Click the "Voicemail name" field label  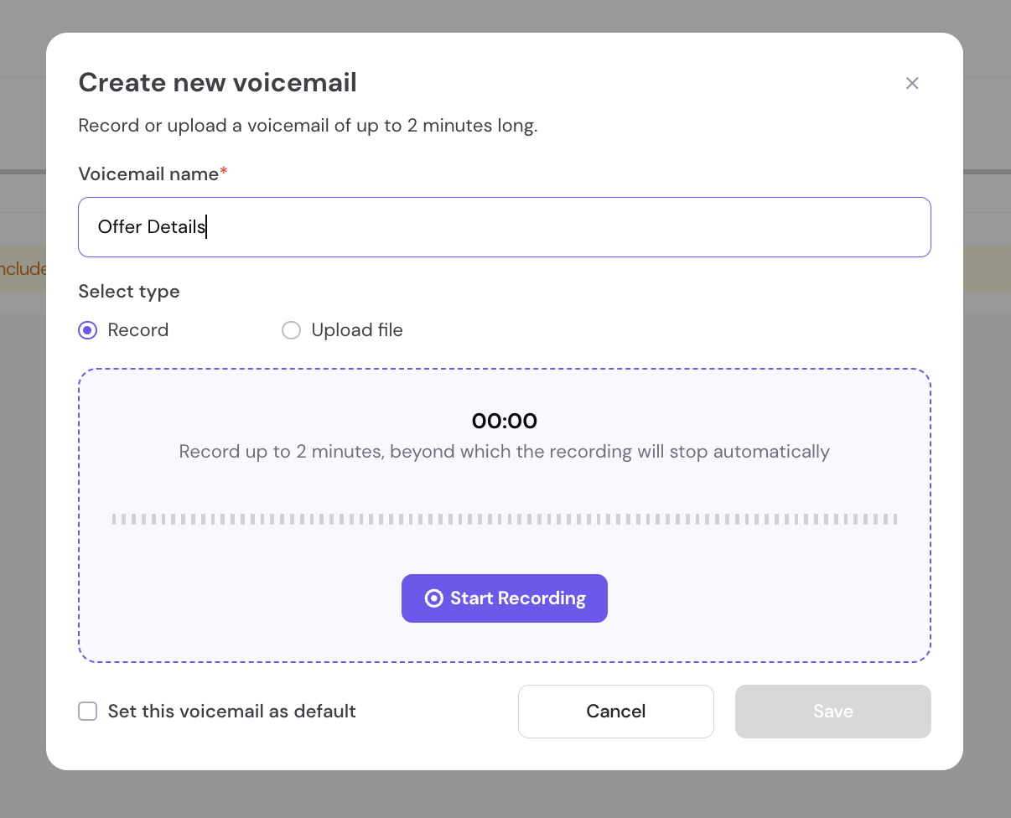pos(149,173)
